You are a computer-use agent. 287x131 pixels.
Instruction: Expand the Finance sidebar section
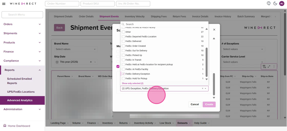(x=22, y=51)
